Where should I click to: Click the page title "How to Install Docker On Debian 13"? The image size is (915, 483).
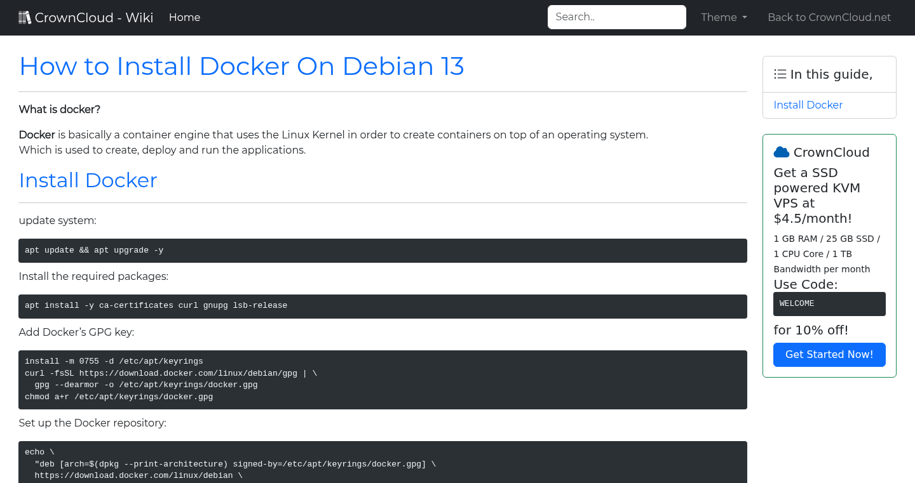(241, 66)
